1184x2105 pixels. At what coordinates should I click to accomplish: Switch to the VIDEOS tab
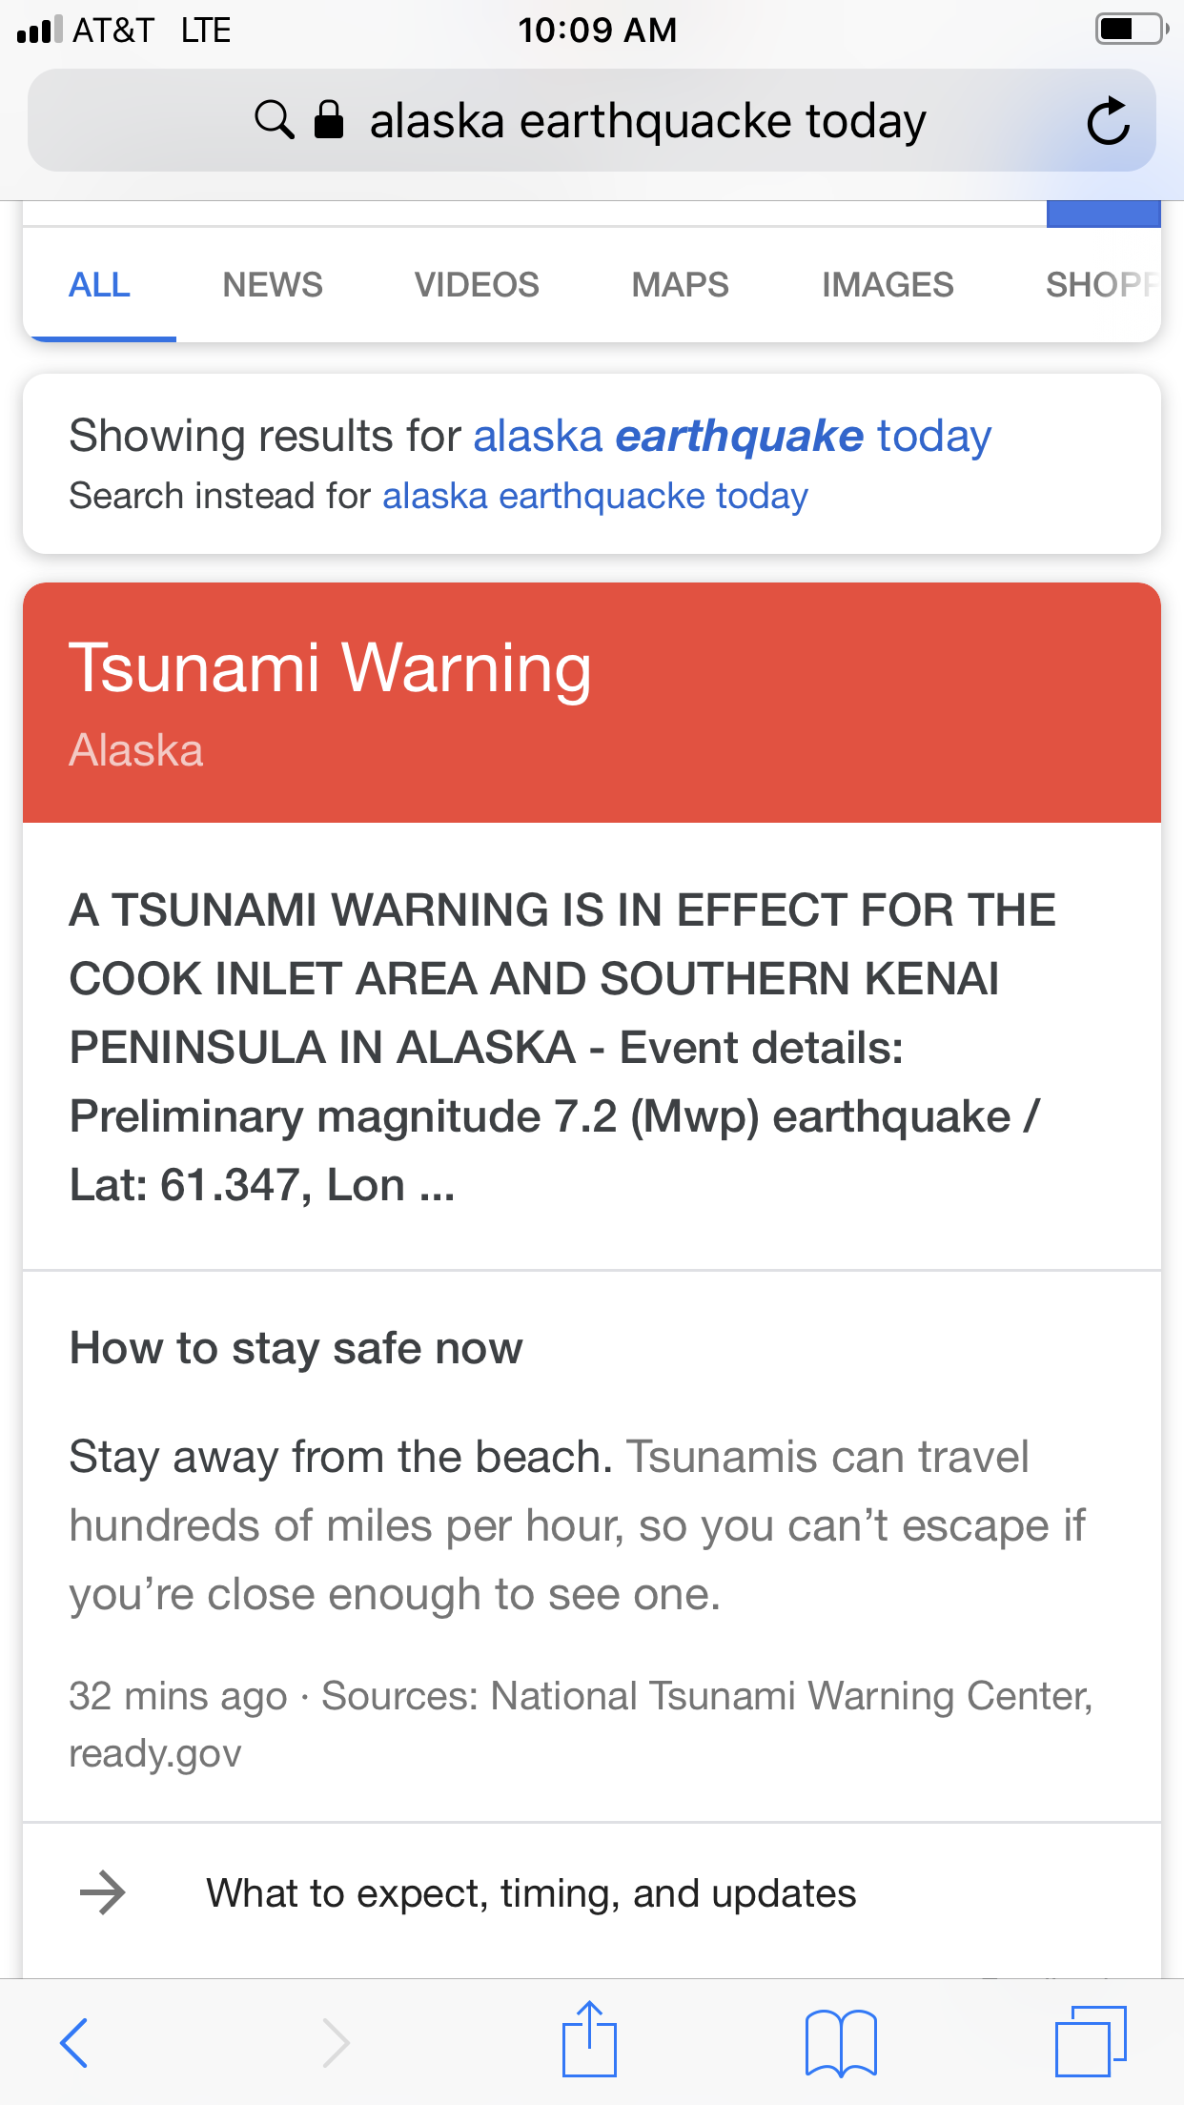(x=477, y=285)
